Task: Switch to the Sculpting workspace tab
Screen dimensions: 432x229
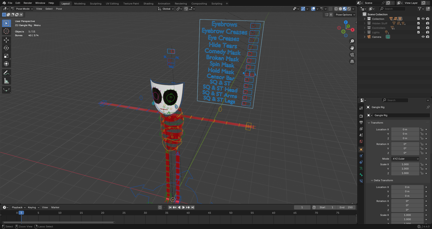Action: point(96,3)
